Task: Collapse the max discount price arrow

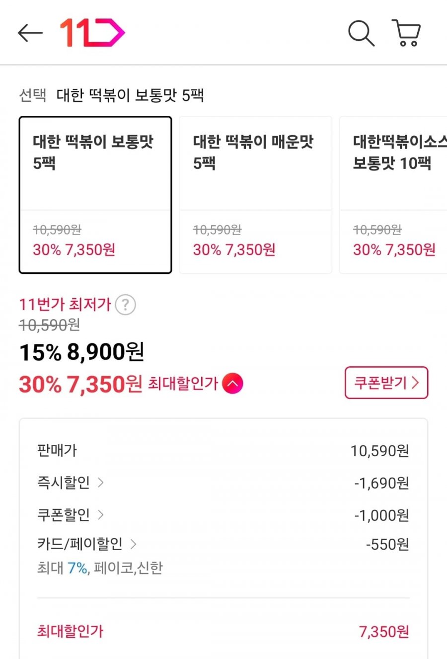Action: pyautogui.click(x=233, y=384)
